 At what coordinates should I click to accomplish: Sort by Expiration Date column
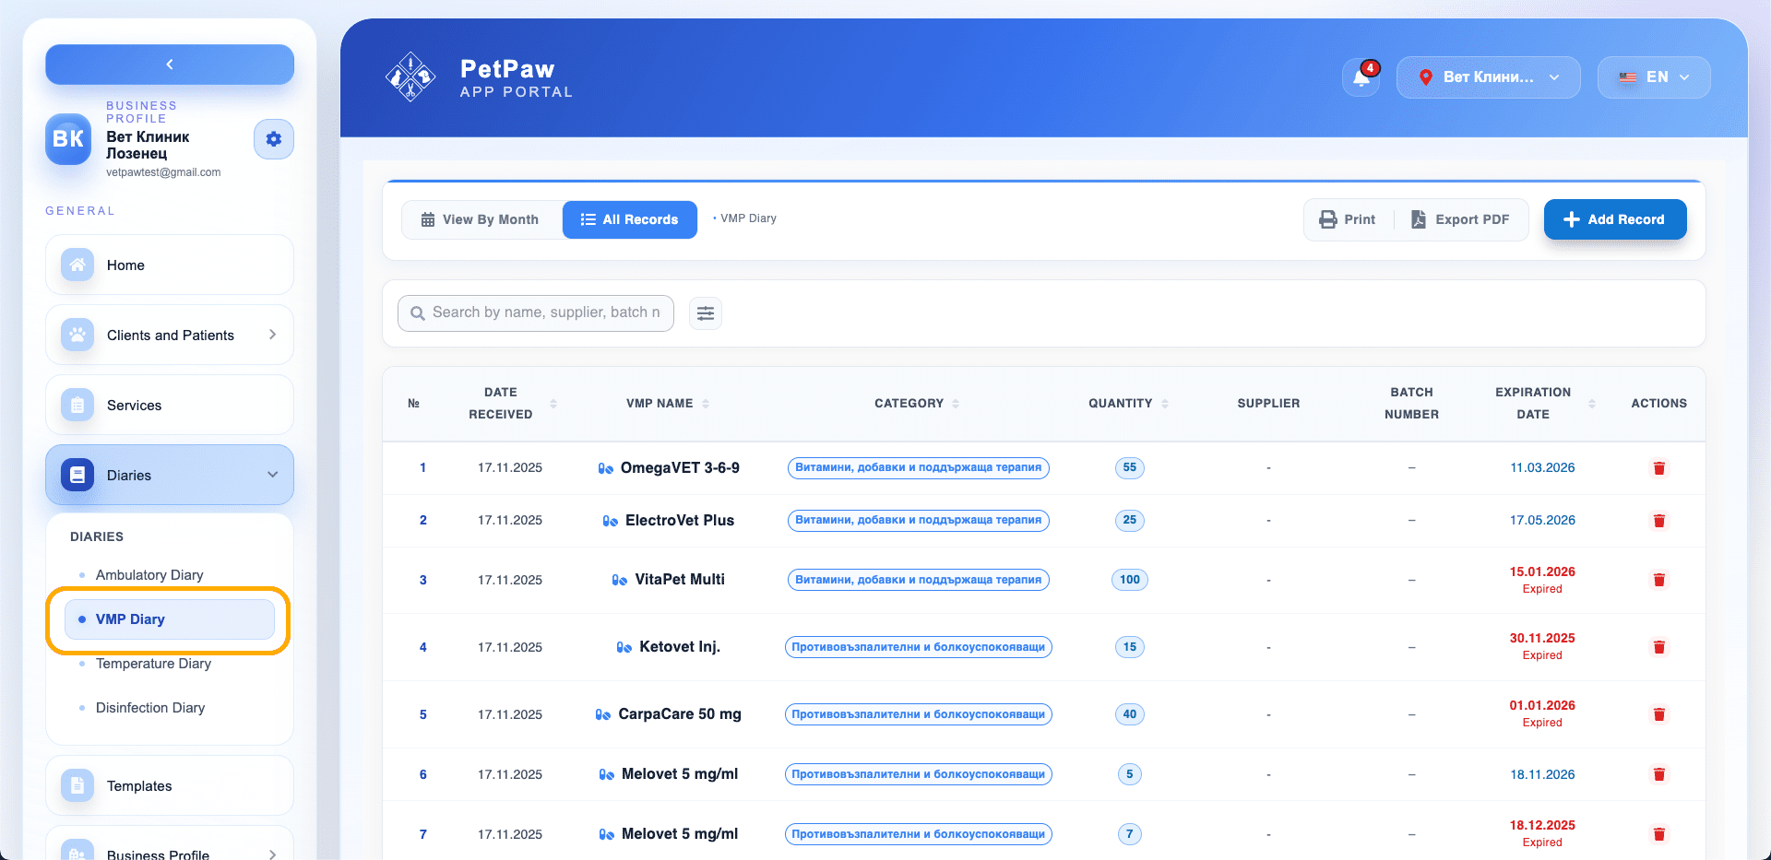click(x=1592, y=404)
